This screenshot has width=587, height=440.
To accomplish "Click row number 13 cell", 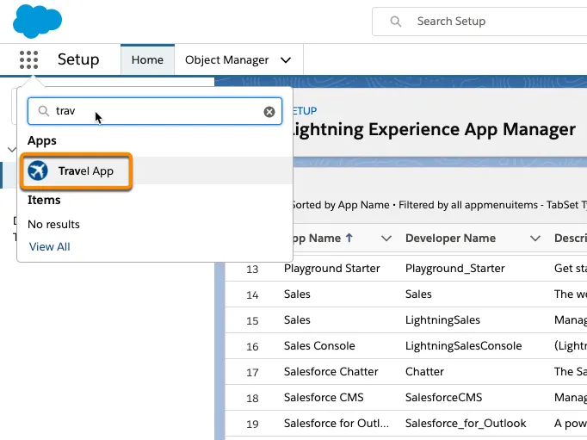I will pyautogui.click(x=252, y=270).
